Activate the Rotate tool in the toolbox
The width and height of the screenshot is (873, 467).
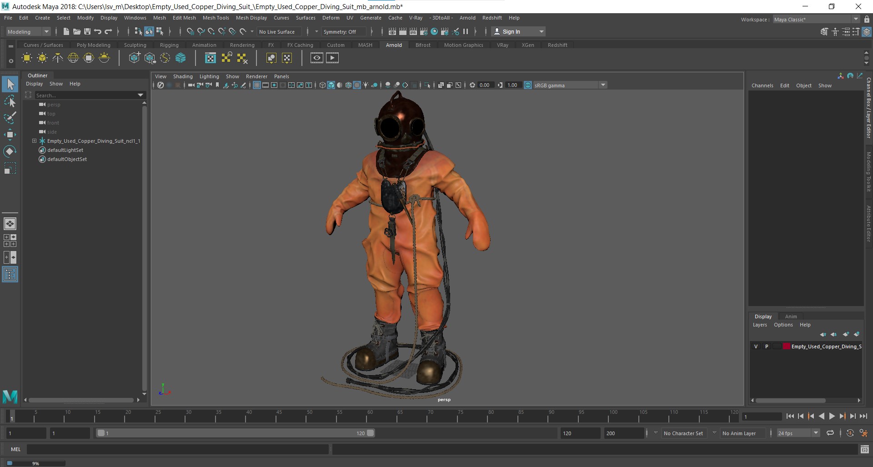pos(10,151)
